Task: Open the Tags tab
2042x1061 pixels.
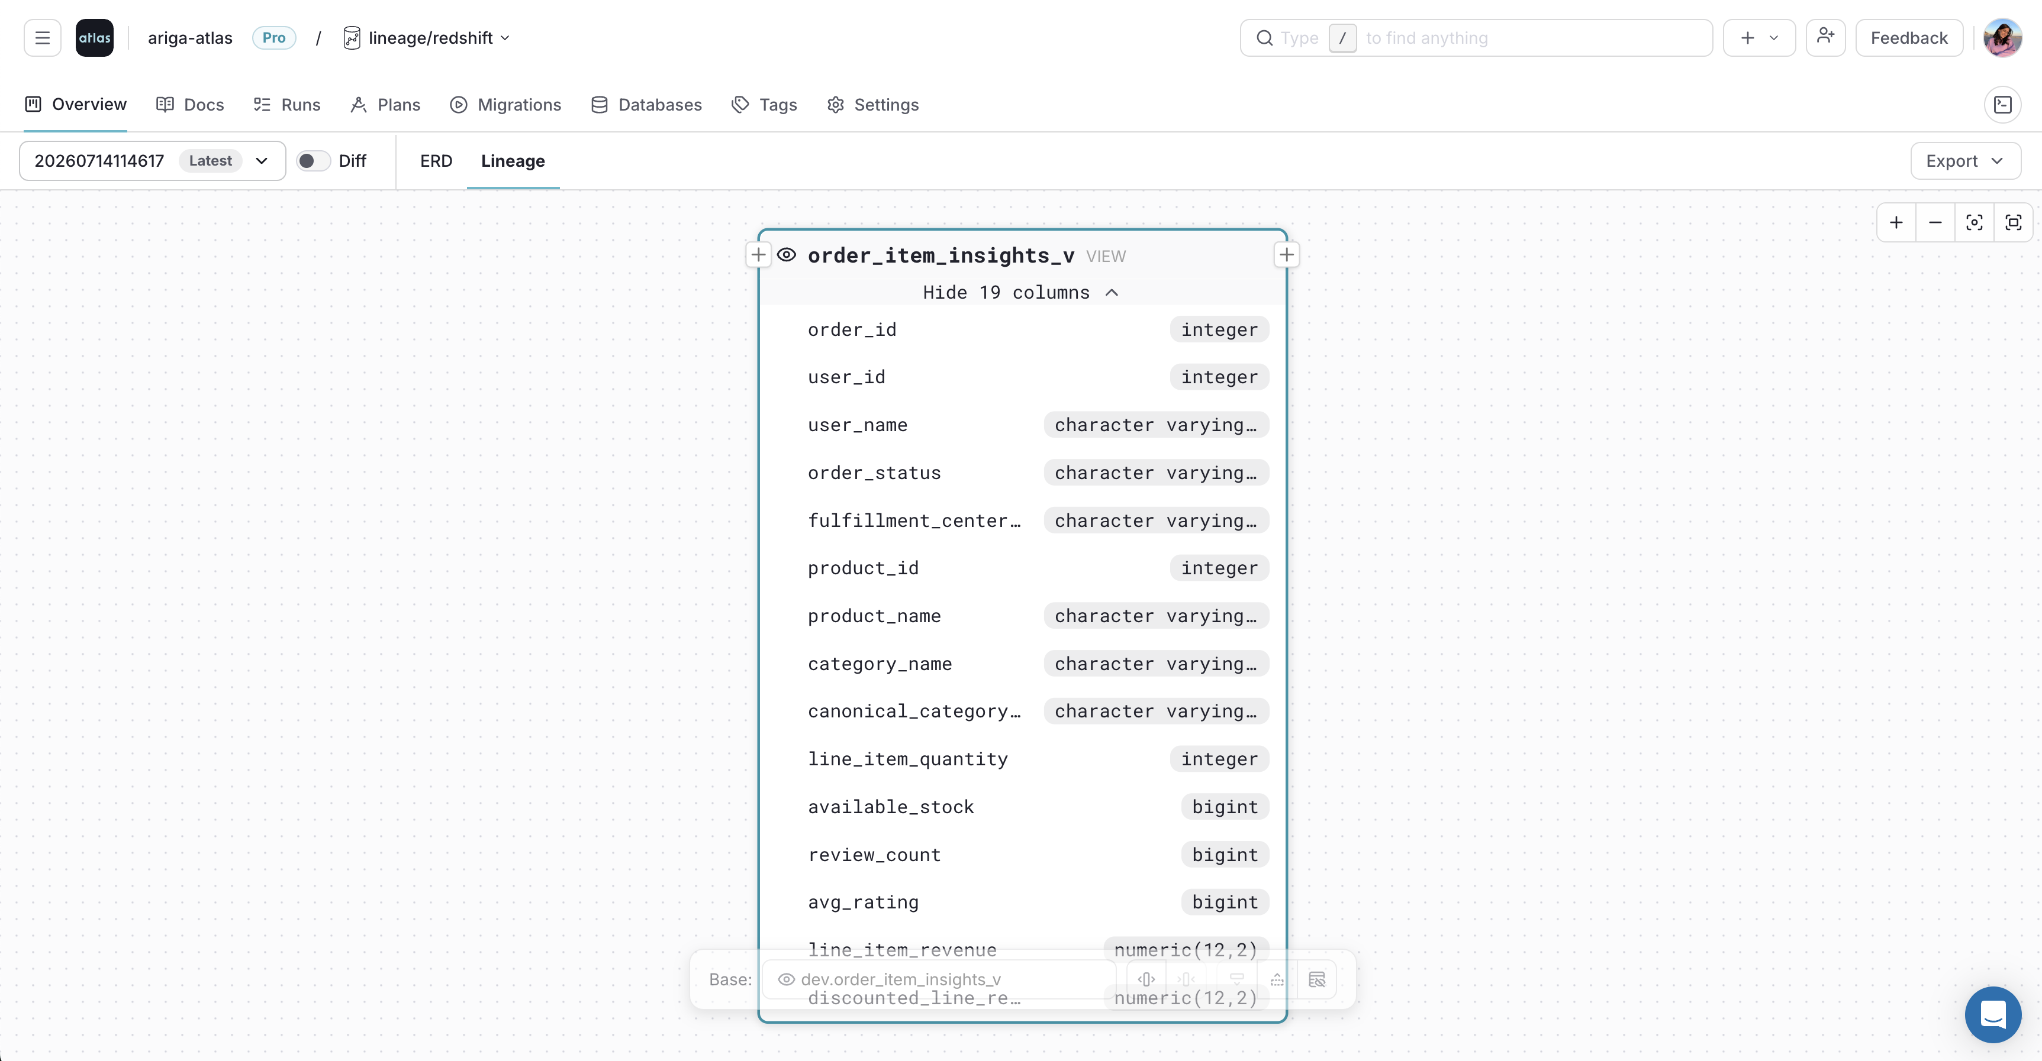Action: 764,105
